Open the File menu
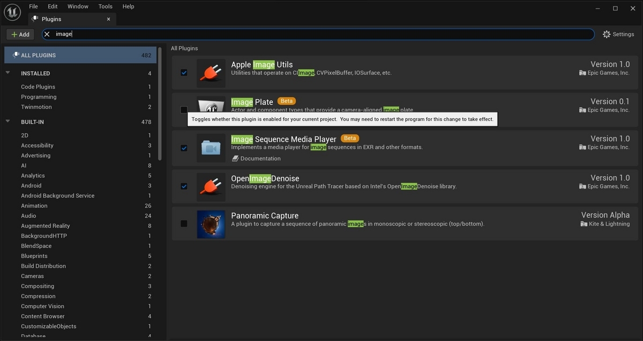Screen dimensions: 643x341 (33, 6)
